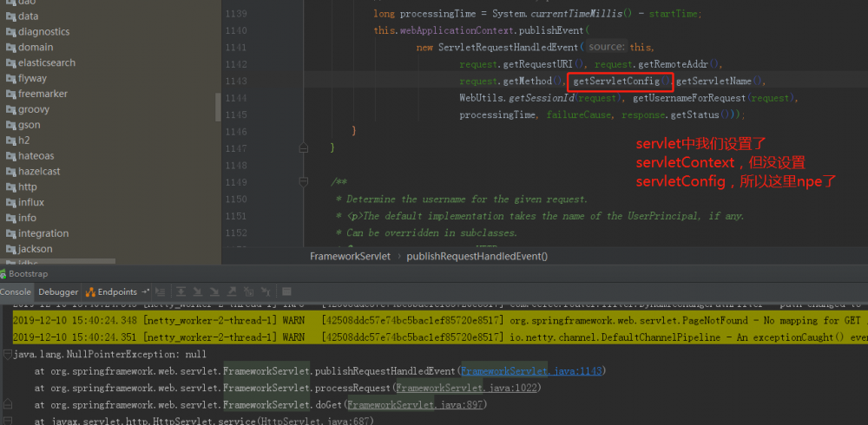The image size is (868, 425).
Task: Collapse the NullPointerException stack trace fold
Action: (x=7, y=354)
